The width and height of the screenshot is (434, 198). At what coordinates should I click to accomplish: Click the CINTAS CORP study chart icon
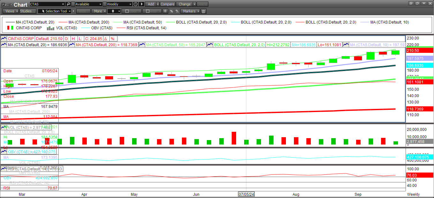tap(4, 39)
